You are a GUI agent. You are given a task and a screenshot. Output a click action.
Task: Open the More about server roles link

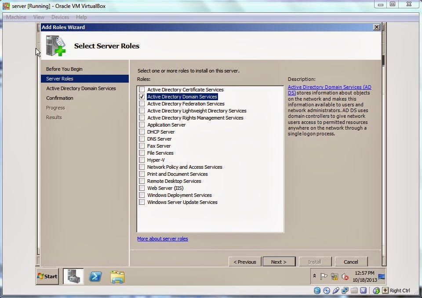point(163,239)
